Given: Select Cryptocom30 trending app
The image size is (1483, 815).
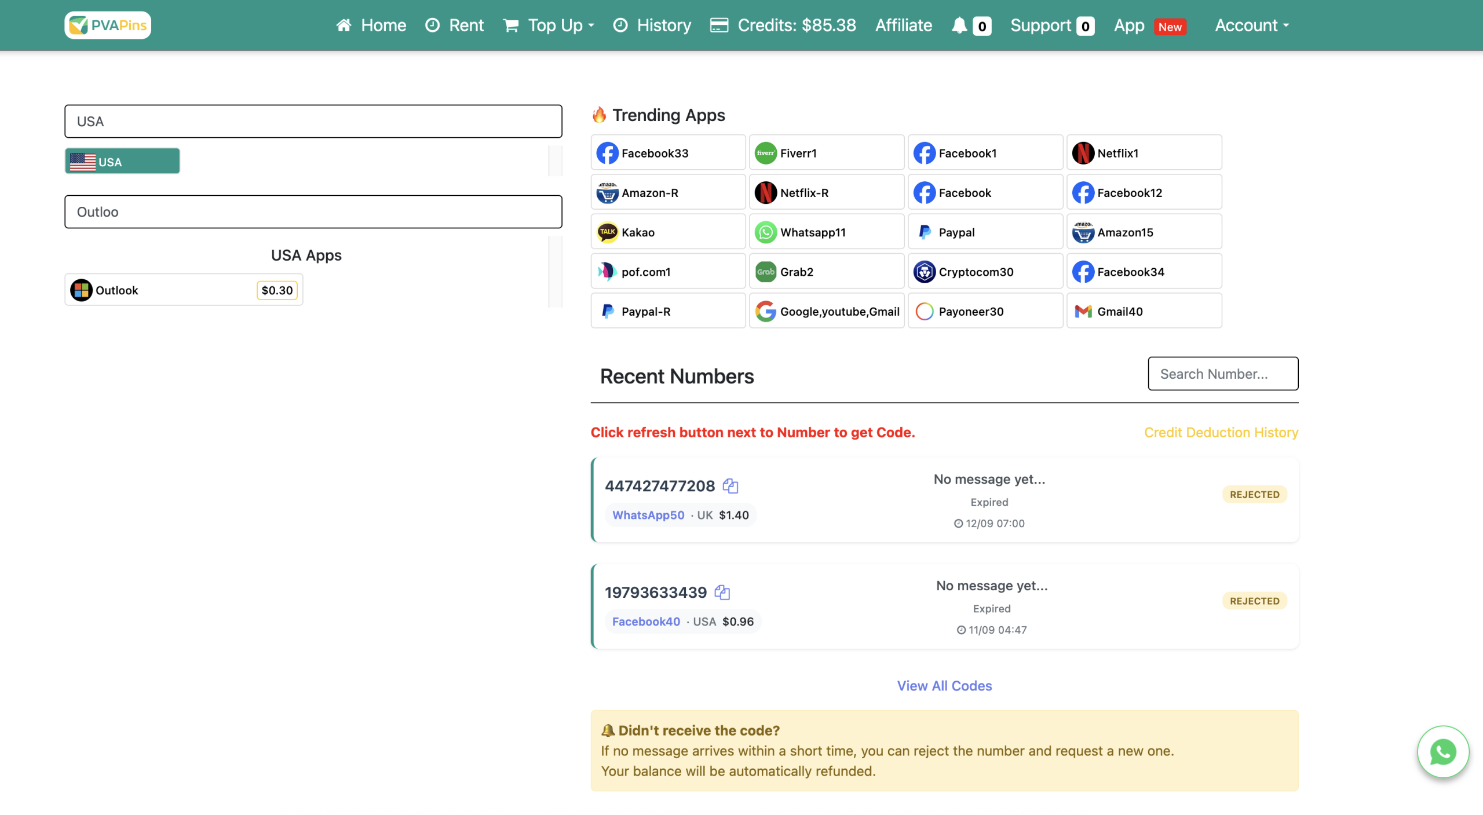Looking at the screenshot, I should pos(985,271).
